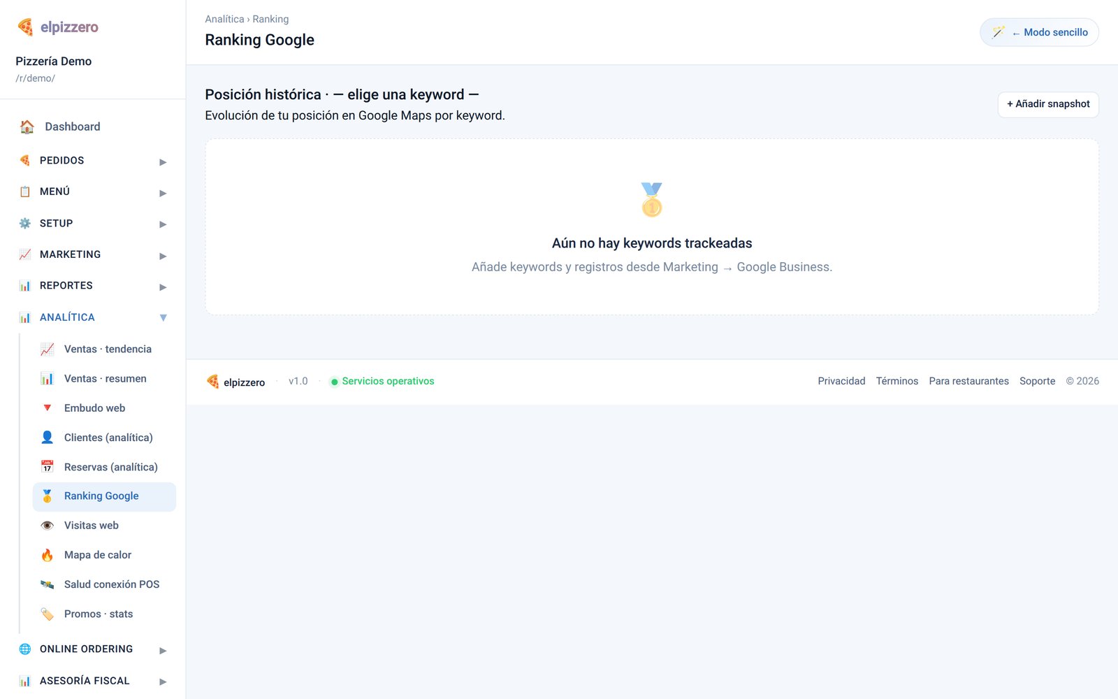
Task: Expand the REPORTES section arrow
Action: 163,287
